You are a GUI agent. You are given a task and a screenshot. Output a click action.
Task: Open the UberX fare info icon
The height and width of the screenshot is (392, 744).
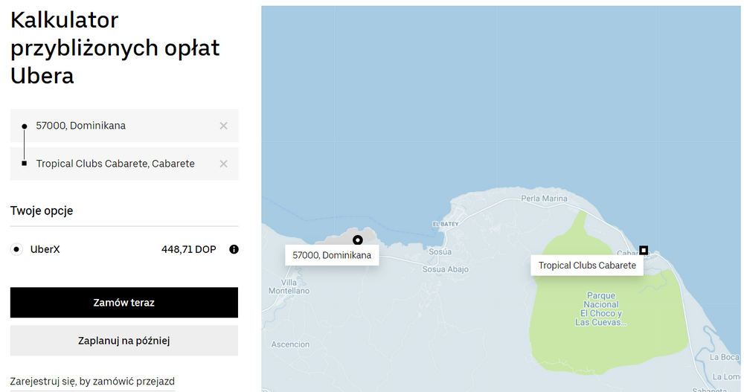(x=234, y=249)
